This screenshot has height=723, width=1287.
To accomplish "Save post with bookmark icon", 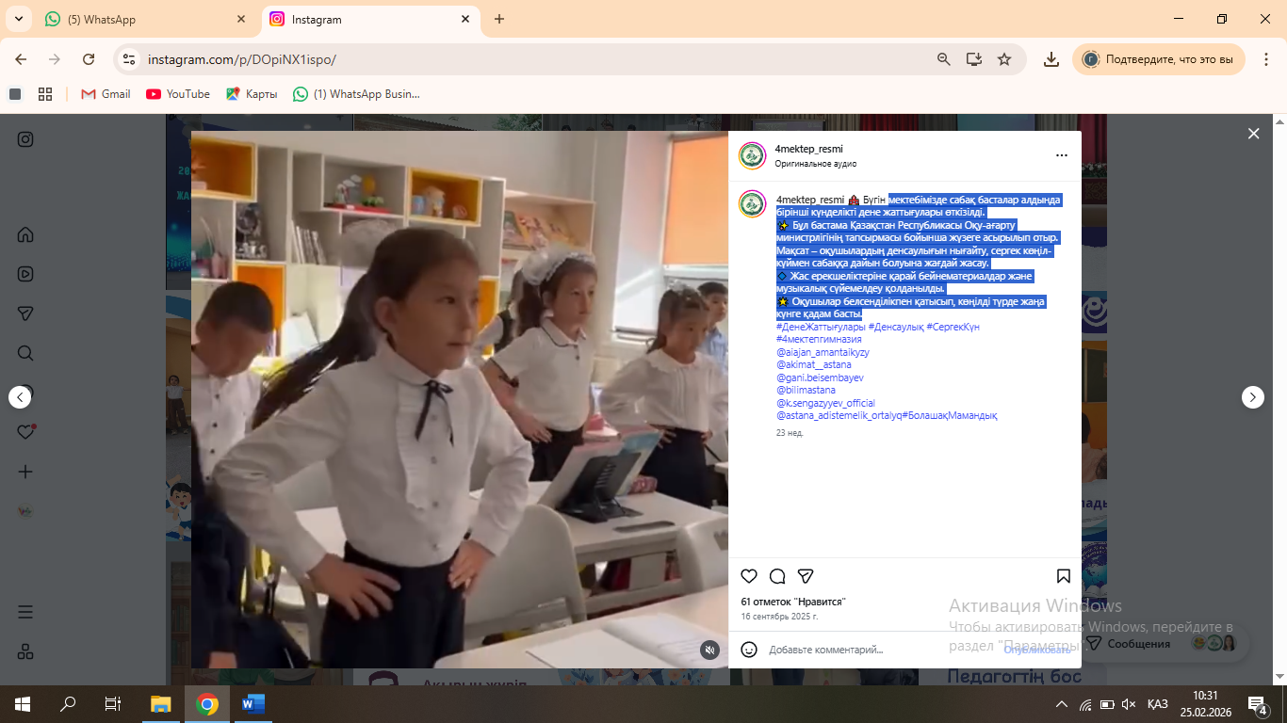I will pyautogui.click(x=1063, y=576).
